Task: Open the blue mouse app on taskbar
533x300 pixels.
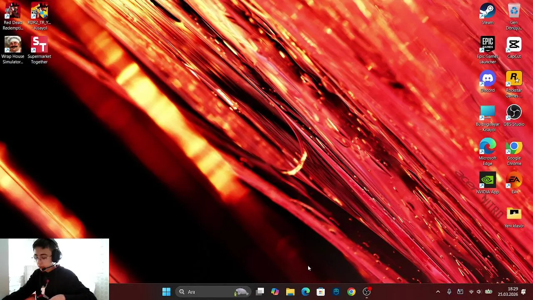Action: coord(336,292)
